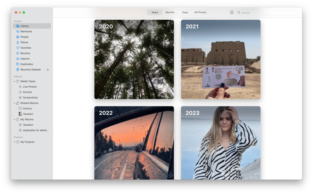Open the Info button in toolbar

[232, 12]
